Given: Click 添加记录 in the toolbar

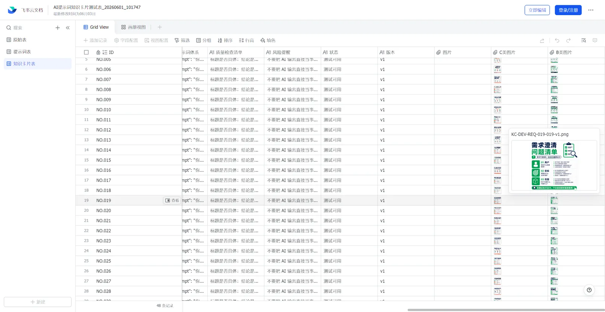Looking at the screenshot, I should point(95,40).
